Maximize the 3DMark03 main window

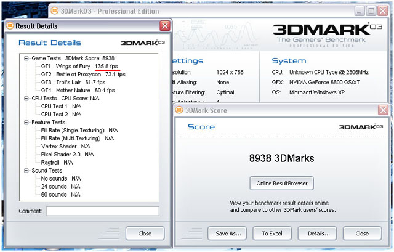click(371, 10)
